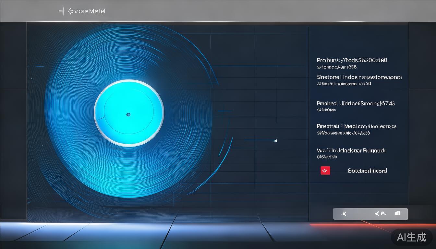Expand the red chevron-down icon
This screenshot has height=249, width=436.
[325, 171]
